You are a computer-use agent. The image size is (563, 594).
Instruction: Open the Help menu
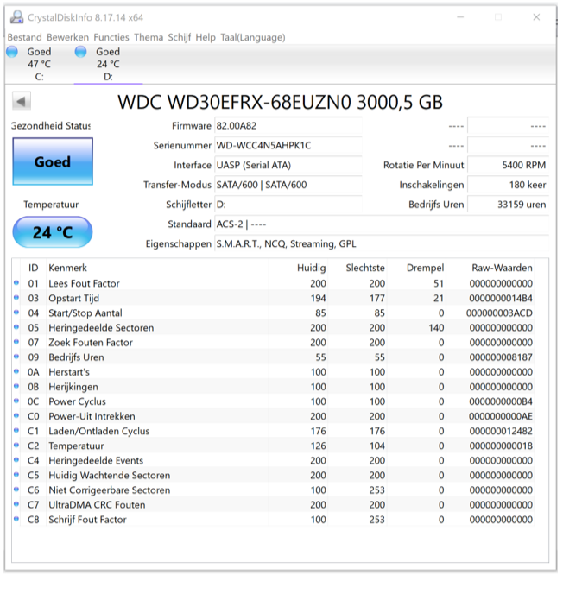tap(206, 37)
